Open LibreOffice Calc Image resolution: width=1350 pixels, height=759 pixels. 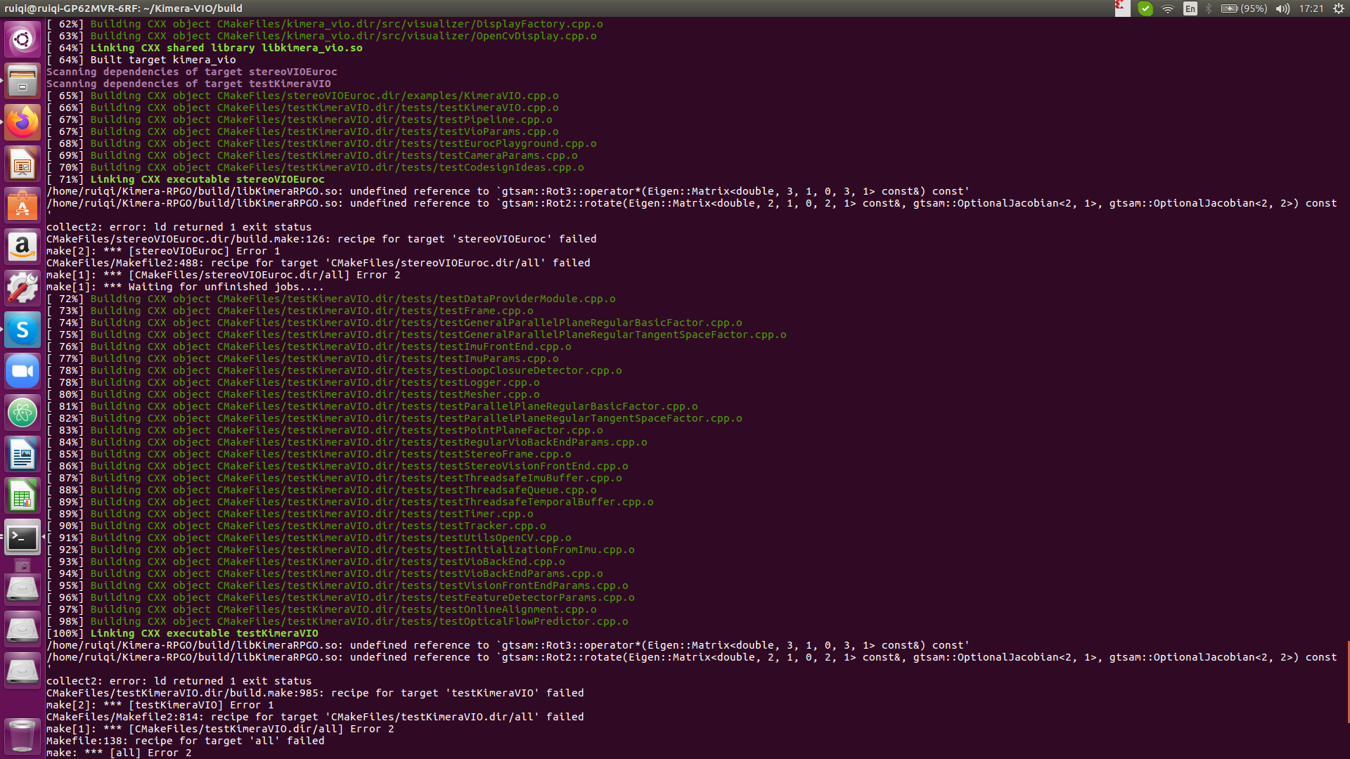tap(22, 495)
